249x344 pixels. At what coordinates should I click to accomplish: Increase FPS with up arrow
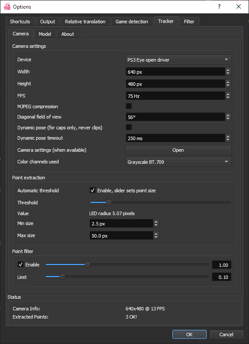(x=228, y=94)
